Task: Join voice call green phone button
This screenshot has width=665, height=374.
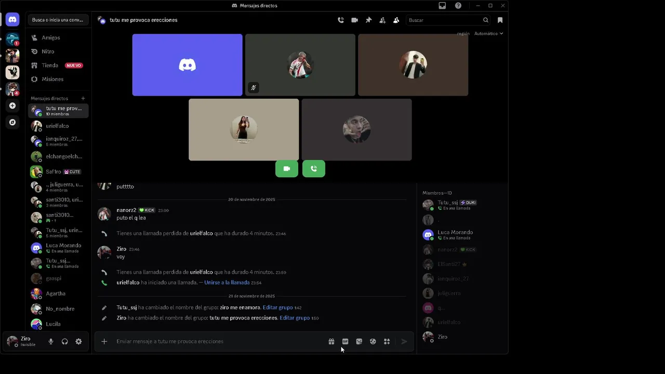Action: [x=314, y=169]
